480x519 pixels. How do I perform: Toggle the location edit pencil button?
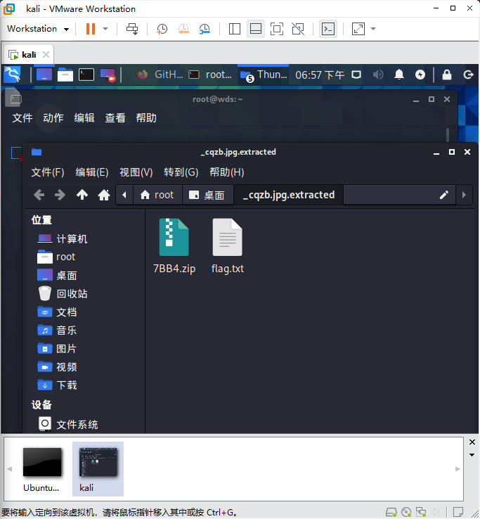[x=444, y=195]
